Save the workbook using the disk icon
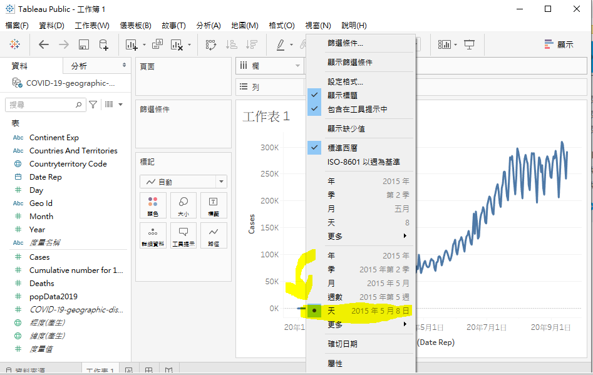 83,44
